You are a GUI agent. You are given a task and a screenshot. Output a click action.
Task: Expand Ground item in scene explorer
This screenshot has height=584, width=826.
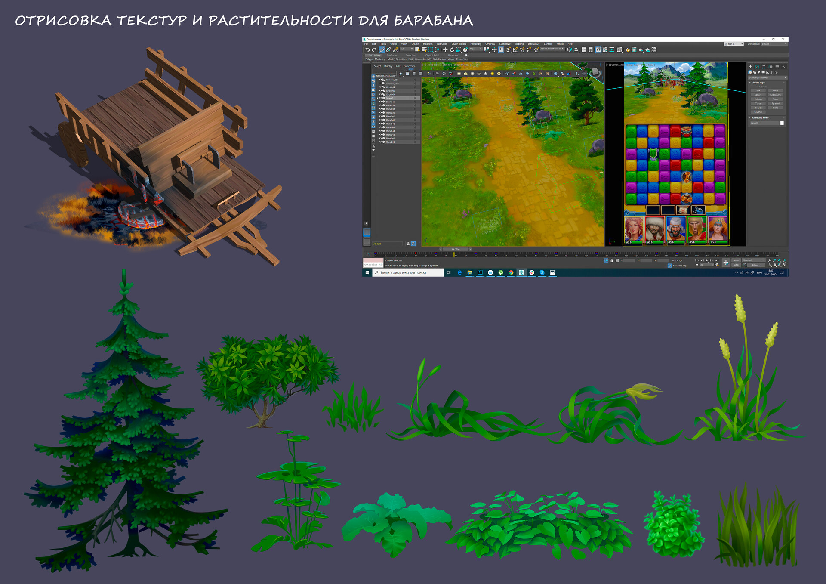coord(377,98)
